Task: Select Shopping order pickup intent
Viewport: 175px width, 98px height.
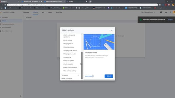Action: click(x=70, y=51)
